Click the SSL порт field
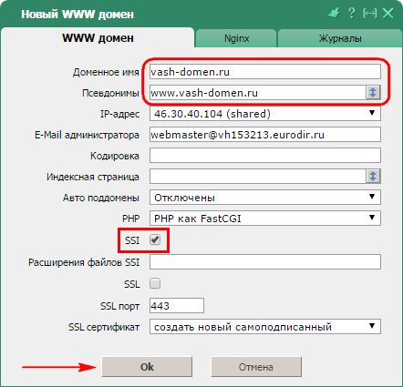403x387 pixels. [x=177, y=305]
